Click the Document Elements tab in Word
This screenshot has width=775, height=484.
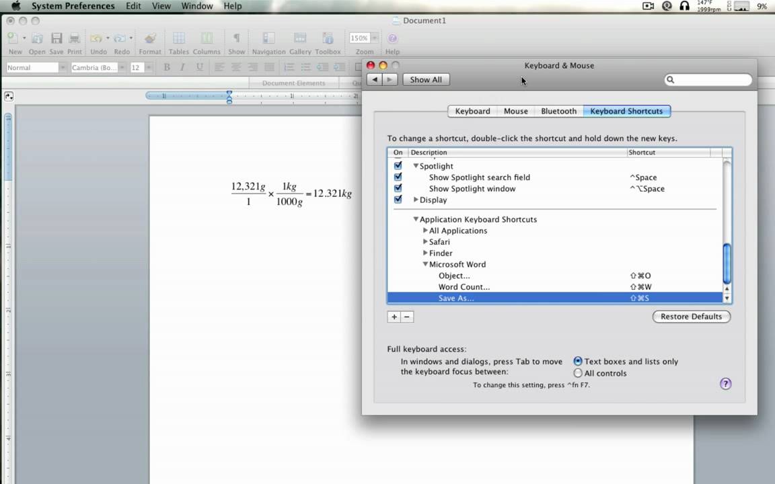pos(293,83)
